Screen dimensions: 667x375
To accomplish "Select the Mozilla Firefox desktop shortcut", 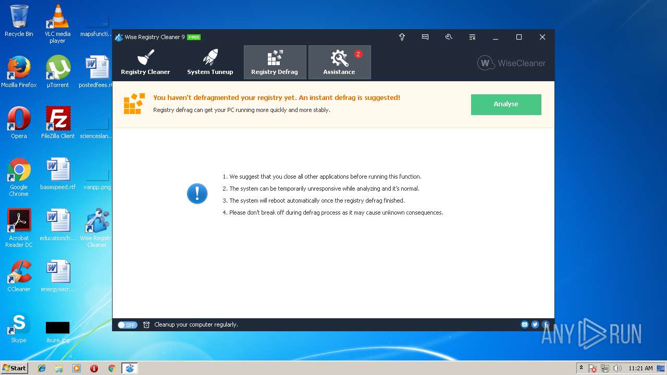I will click(19, 72).
